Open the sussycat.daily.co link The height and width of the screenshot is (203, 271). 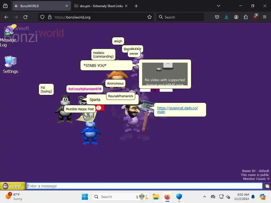177,110
